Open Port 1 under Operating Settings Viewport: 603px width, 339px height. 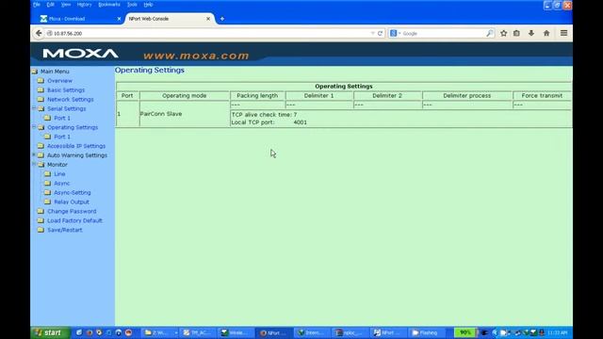click(62, 137)
